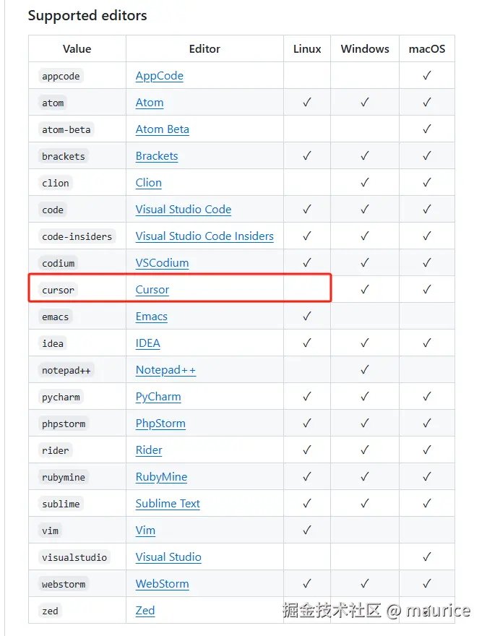Open the Rider link

click(x=149, y=450)
